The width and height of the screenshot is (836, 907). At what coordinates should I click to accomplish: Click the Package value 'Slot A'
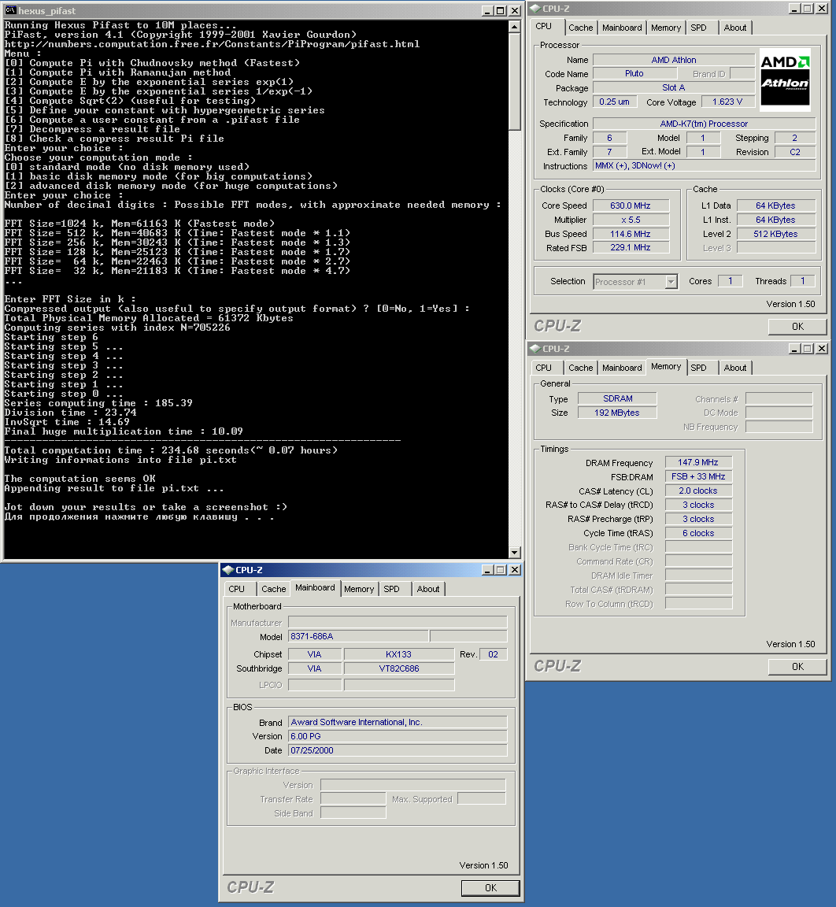coord(674,87)
